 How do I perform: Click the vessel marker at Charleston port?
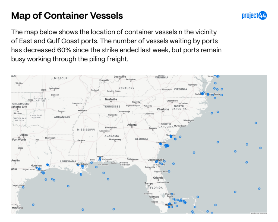pyautogui.click(x=171, y=136)
